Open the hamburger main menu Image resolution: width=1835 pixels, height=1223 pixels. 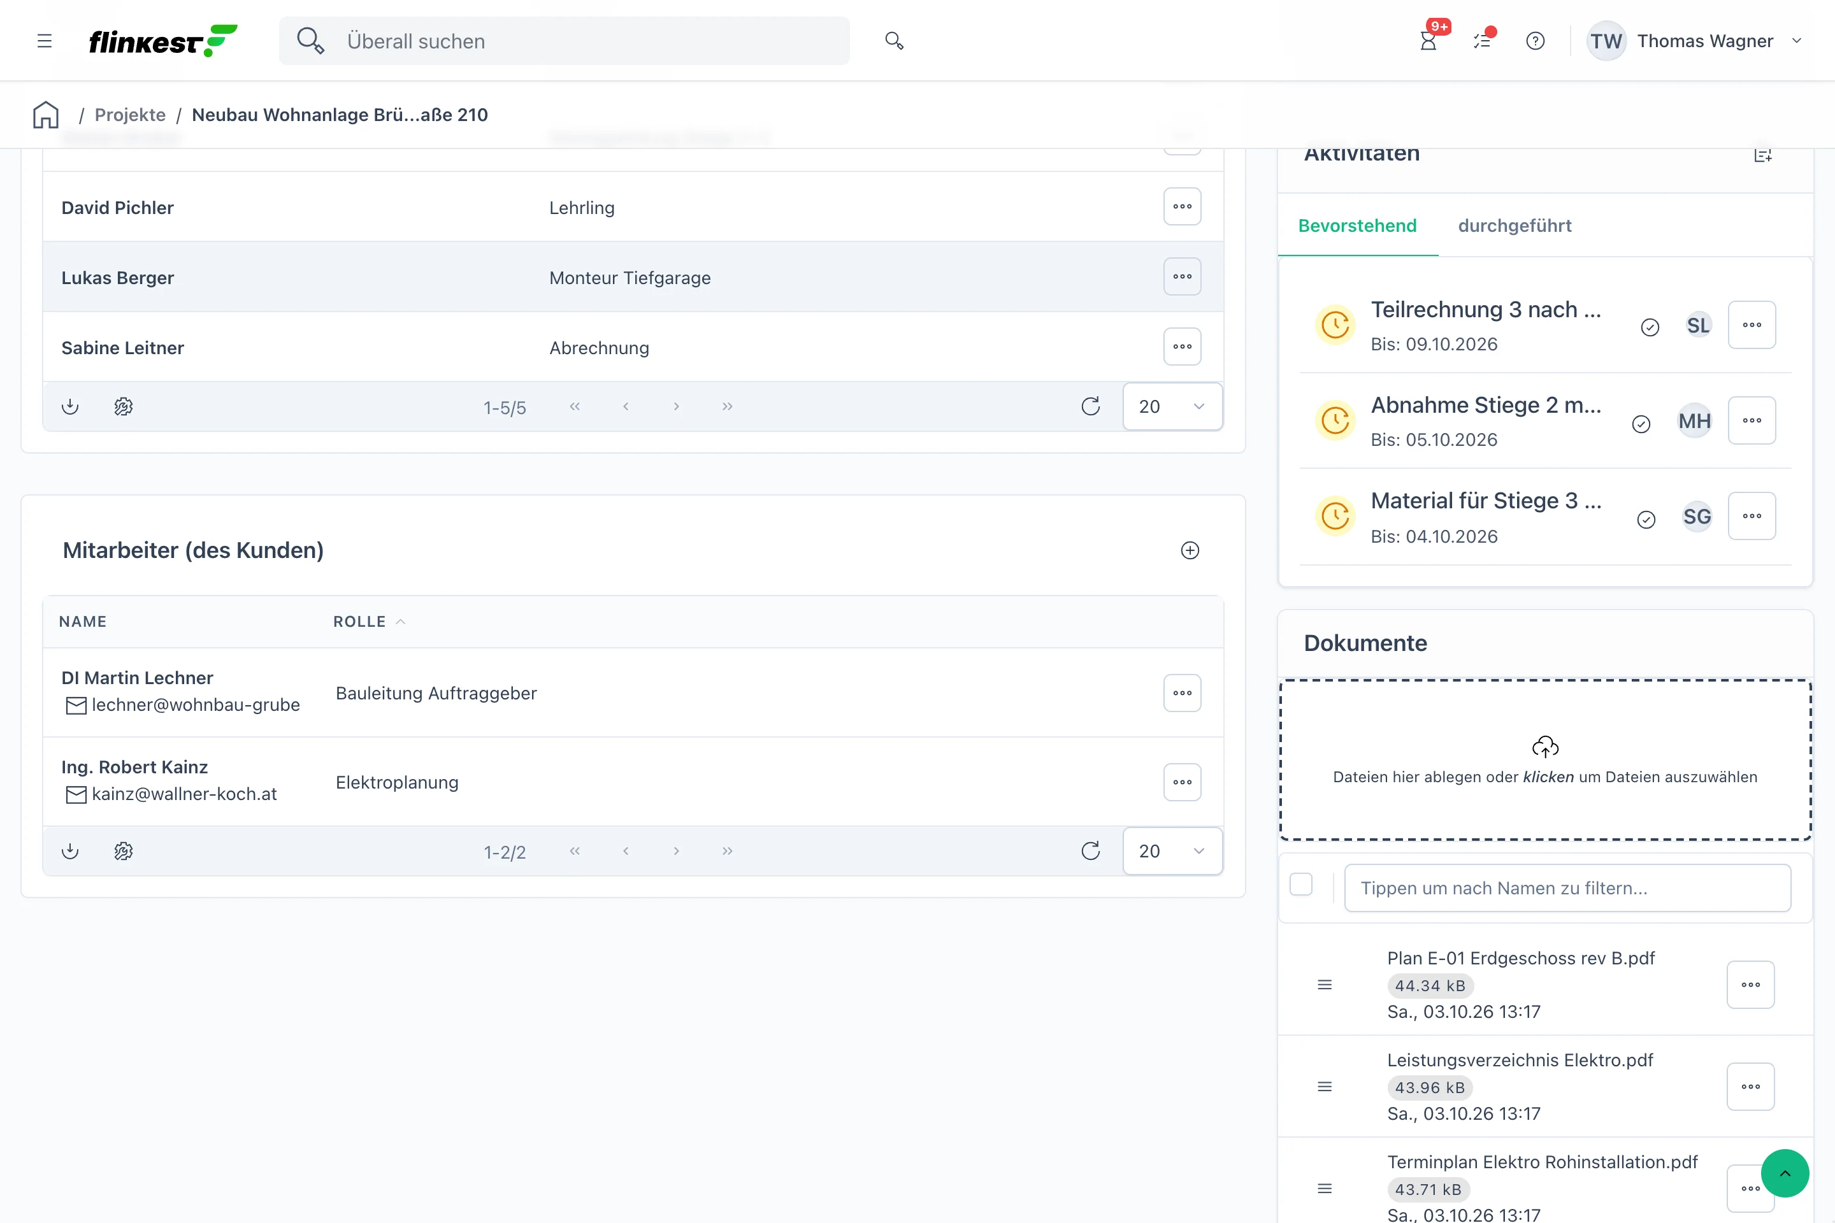(x=45, y=41)
